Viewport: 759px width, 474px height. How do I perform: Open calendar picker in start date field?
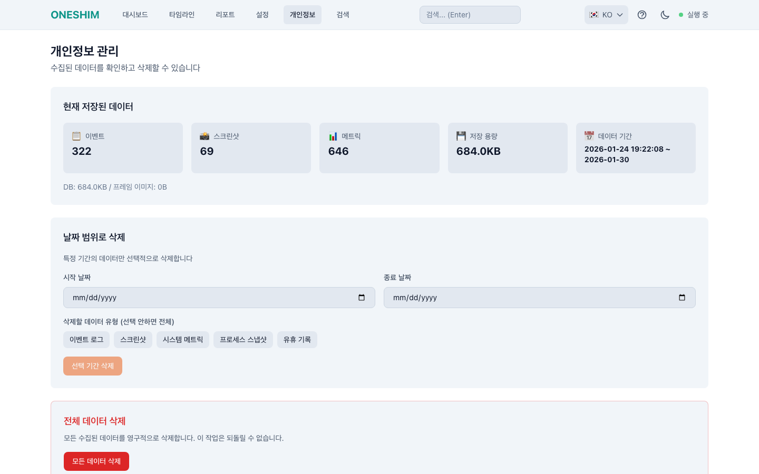coord(362,298)
